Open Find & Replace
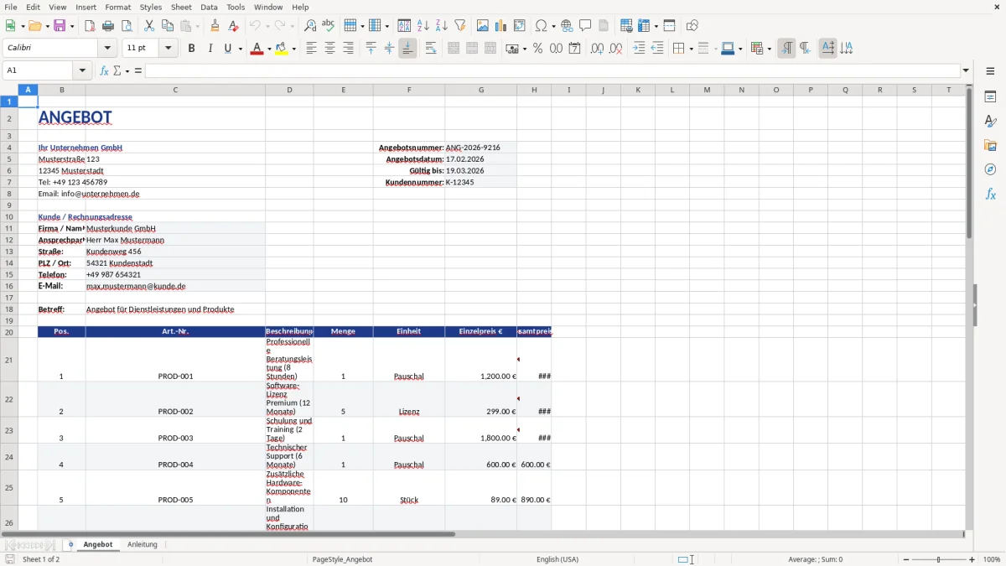The height and width of the screenshot is (566, 1006). [x=310, y=26]
